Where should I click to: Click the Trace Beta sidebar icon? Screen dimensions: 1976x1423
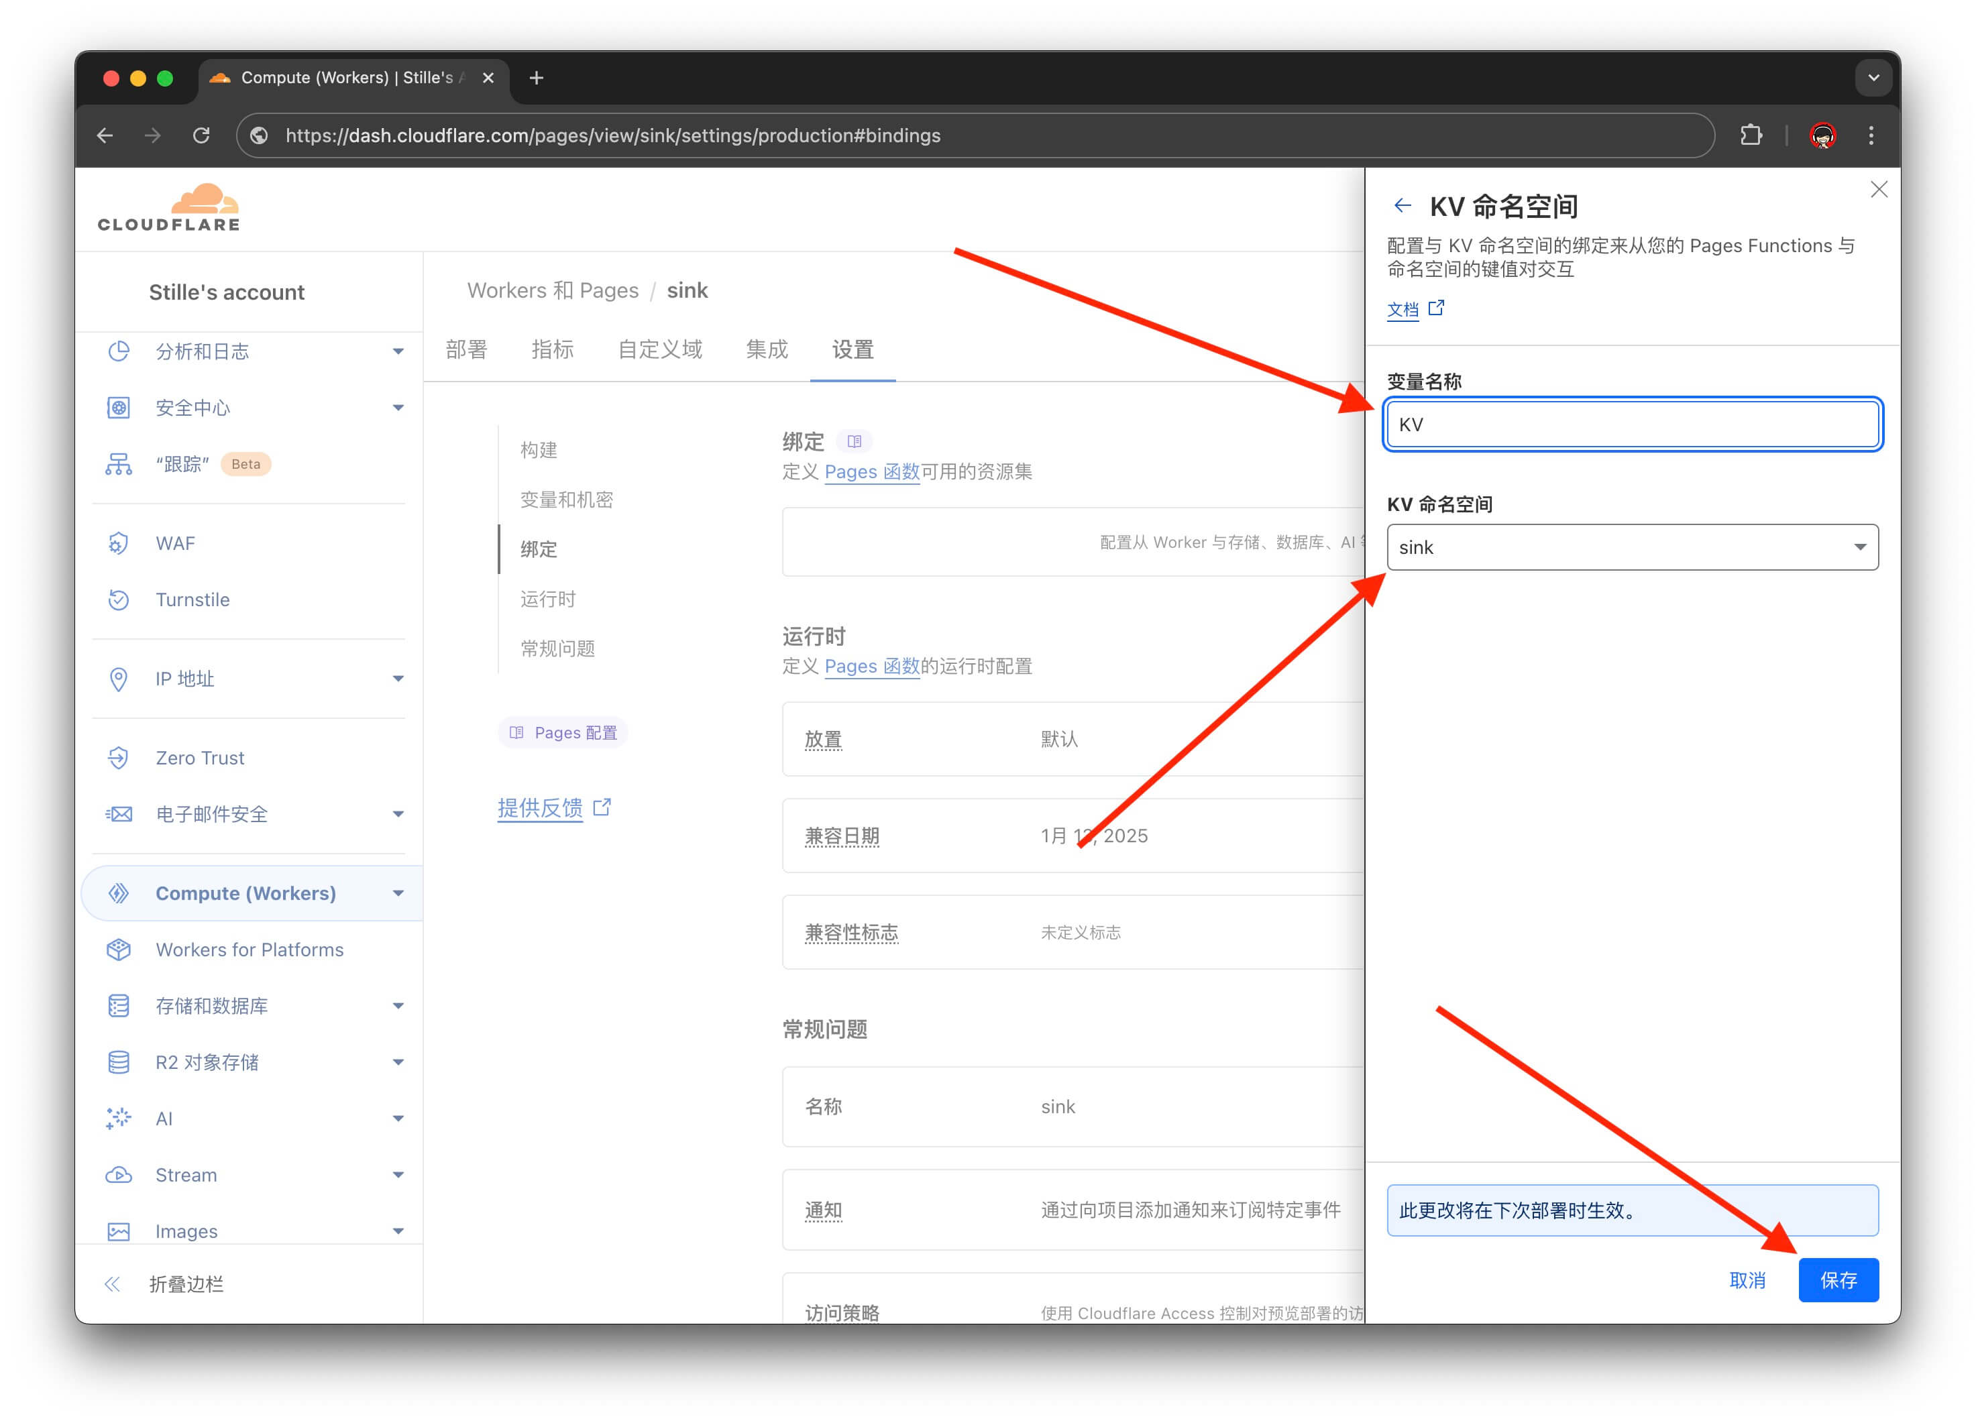point(119,464)
